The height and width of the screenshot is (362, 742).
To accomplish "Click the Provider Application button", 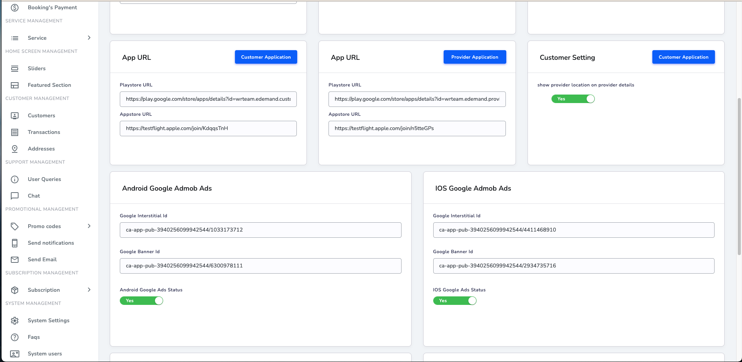I will (x=475, y=57).
